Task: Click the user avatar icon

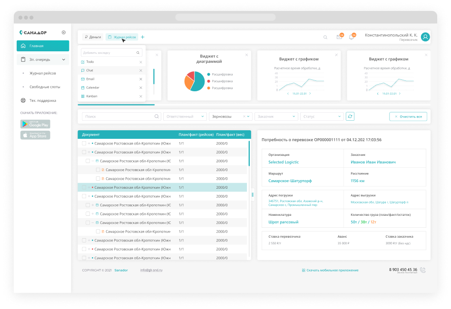Action: tap(425, 37)
